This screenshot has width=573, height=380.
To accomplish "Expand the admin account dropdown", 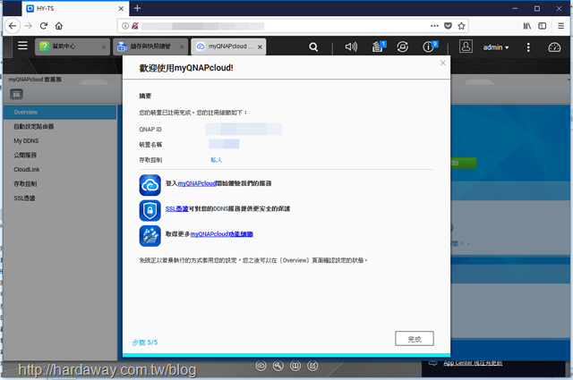I will tap(495, 47).
